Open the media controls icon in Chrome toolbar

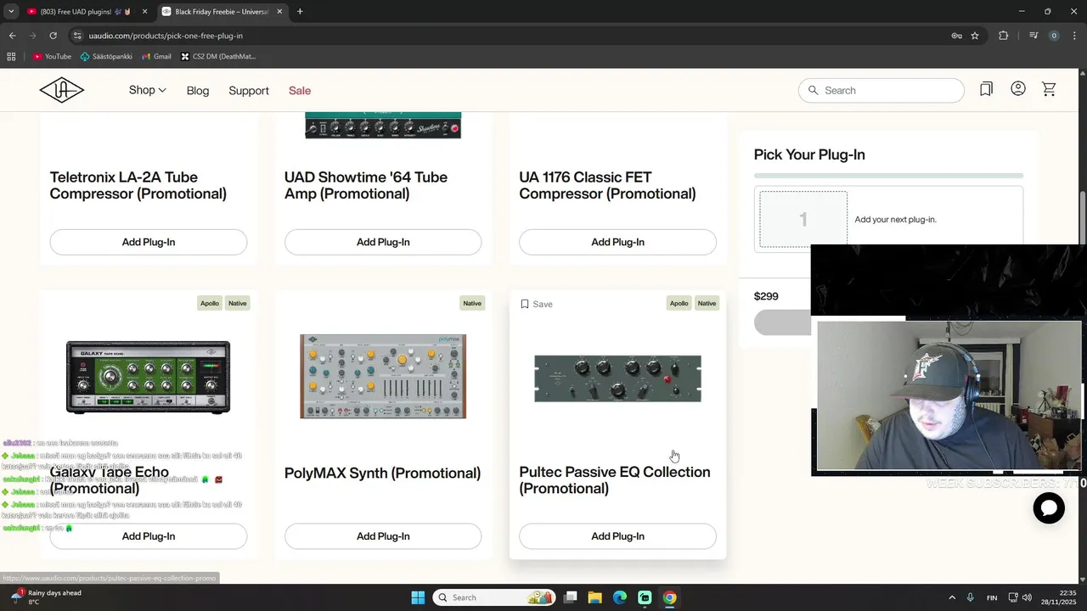tap(1033, 36)
